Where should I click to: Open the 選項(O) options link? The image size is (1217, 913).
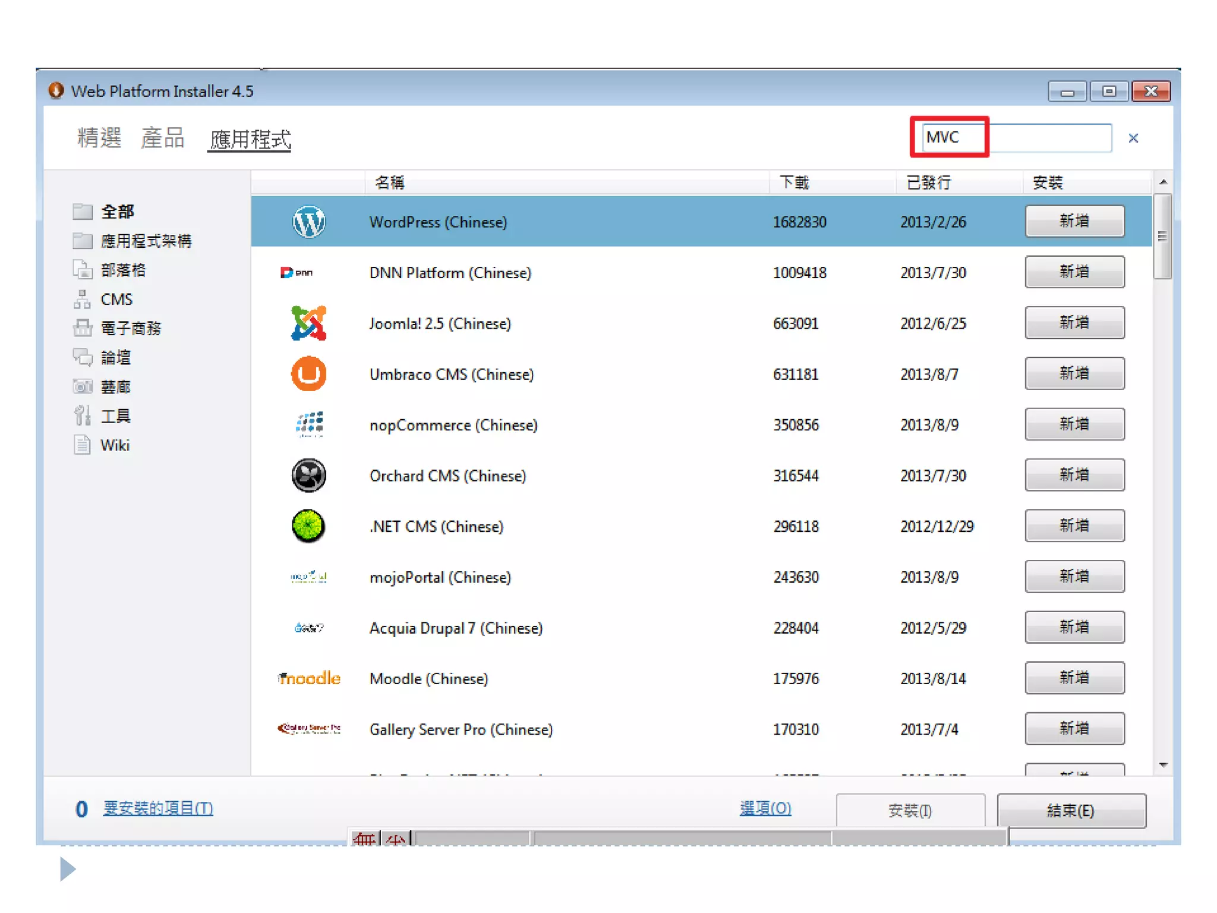[x=765, y=808]
